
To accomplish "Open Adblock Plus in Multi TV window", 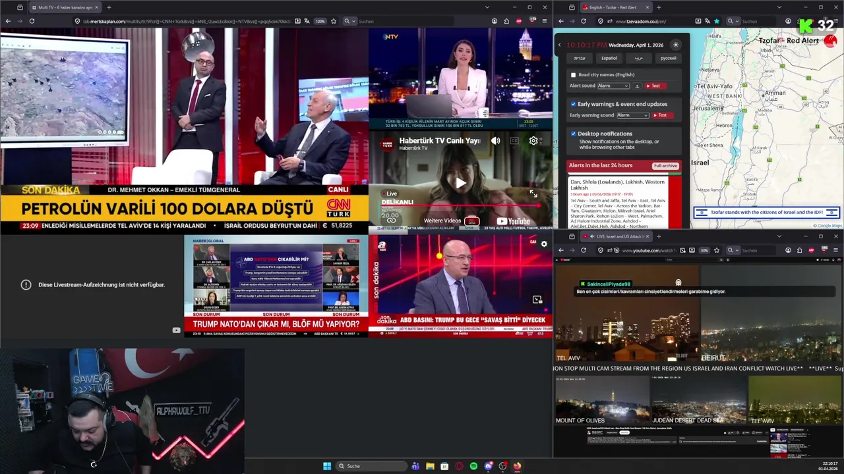I will [519, 21].
